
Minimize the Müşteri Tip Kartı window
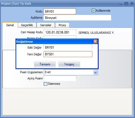[121, 4]
